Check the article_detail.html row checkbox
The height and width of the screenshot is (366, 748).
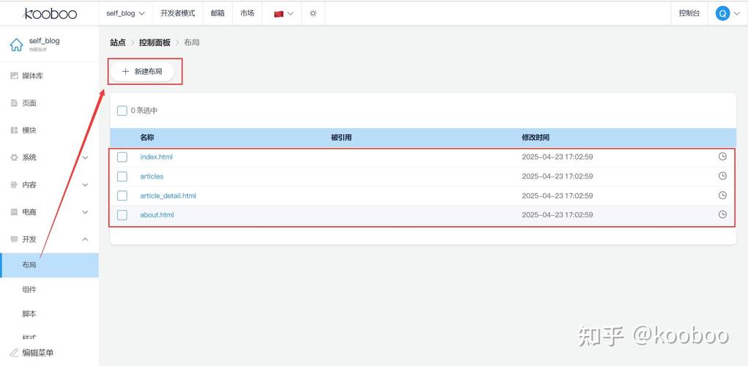(x=122, y=195)
